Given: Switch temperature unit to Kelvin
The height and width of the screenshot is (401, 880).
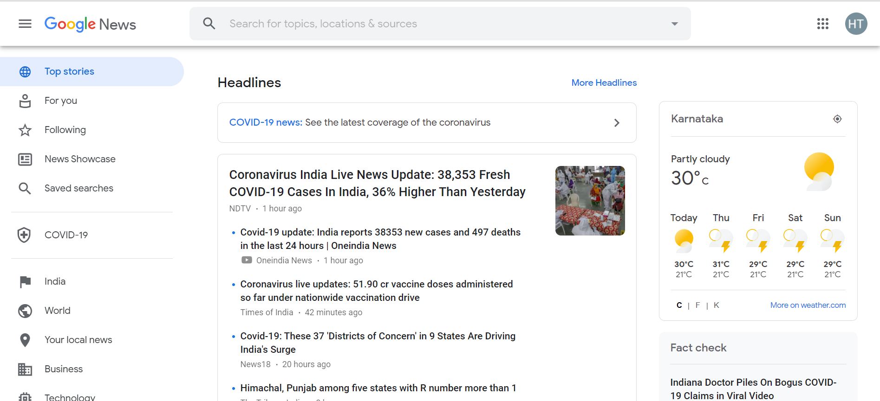Looking at the screenshot, I should 717,305.
